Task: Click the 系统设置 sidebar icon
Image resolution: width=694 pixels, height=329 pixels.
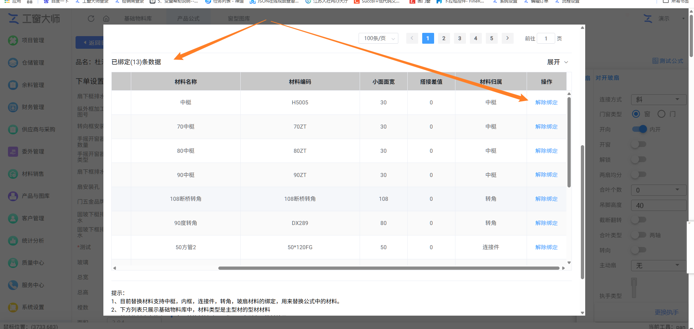Action: click(13, 307)
